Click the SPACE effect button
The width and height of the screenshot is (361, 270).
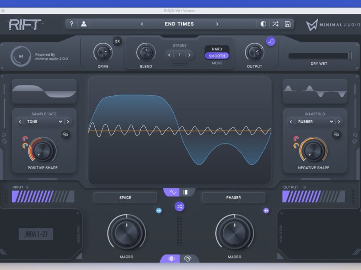[x=125, y=198]
